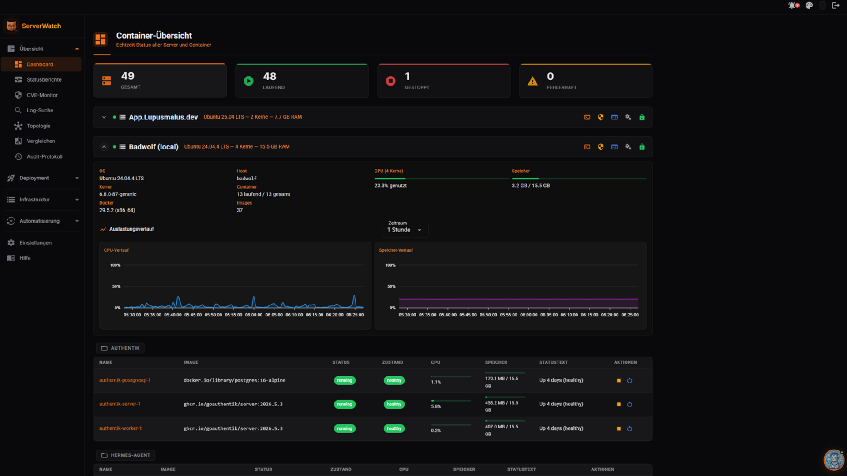The height and width of the screenshot is (476, 847).
Task: Go to Dashboard in sidebar
Action: click(x=41, y=64)
